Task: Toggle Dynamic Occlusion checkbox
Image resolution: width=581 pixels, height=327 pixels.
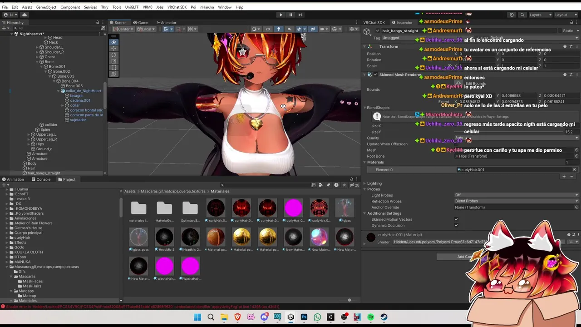Action: click(456, 225)
